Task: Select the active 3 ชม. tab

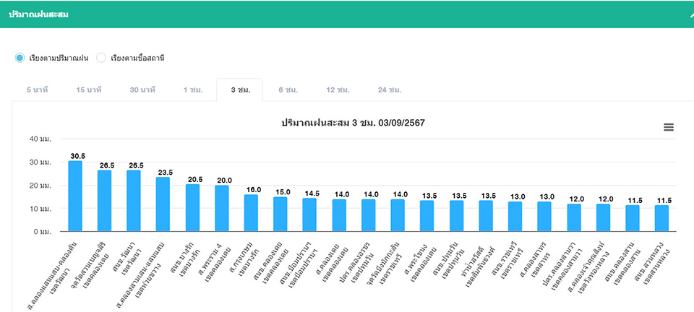Action: [241, 90]
